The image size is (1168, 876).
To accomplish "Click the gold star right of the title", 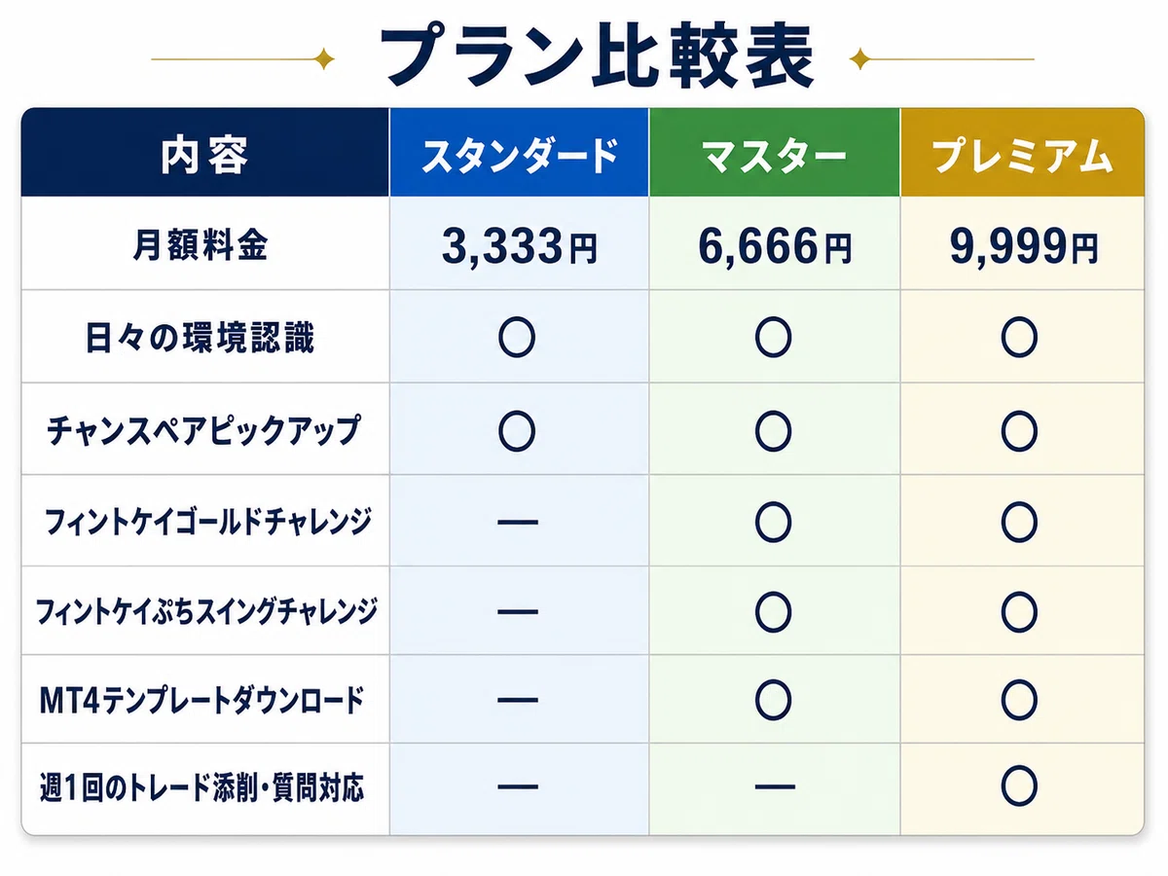I will [x=859, y=60].
